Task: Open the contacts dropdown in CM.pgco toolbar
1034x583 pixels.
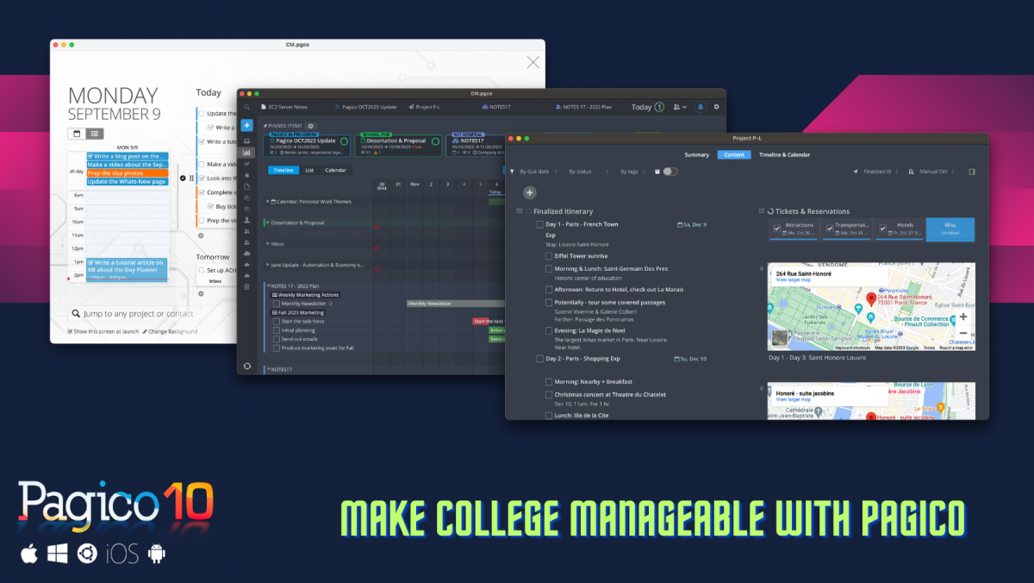Action: tap(680, 107)
